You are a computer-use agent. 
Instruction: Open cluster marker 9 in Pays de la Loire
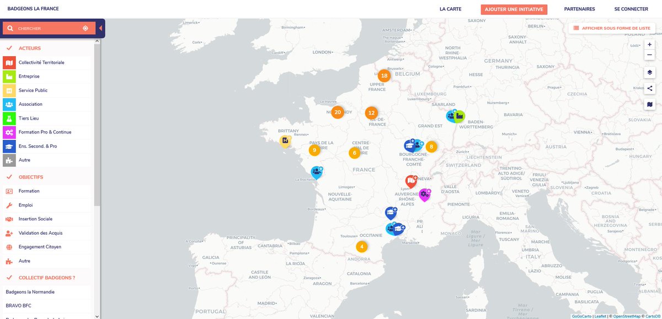(x=314, y=150)
